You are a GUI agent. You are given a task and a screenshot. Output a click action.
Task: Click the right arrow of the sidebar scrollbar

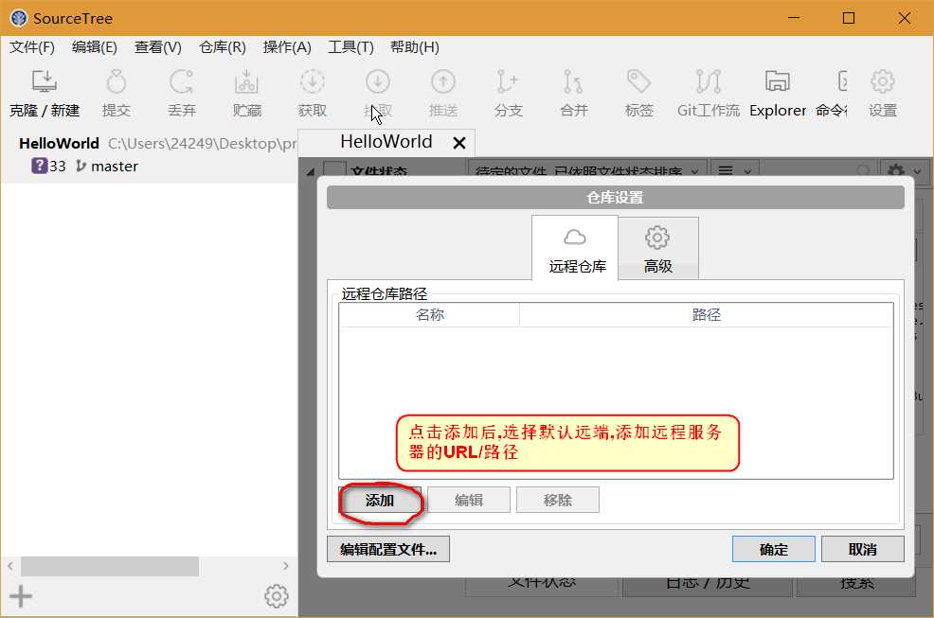click(286, 566)
